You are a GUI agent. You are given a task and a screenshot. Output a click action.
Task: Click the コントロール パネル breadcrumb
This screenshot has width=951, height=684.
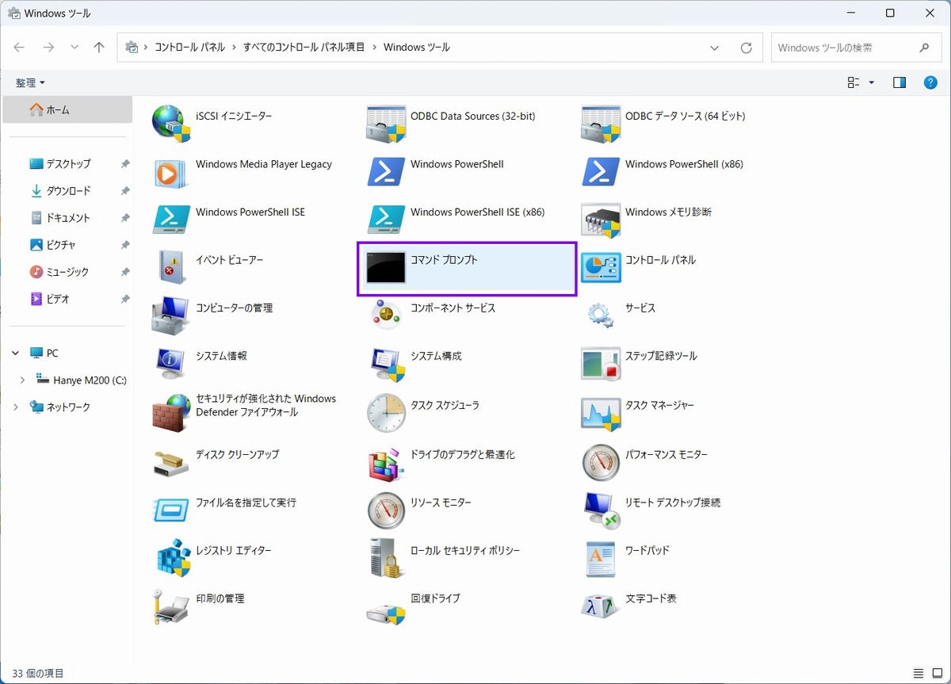[189, 48]
